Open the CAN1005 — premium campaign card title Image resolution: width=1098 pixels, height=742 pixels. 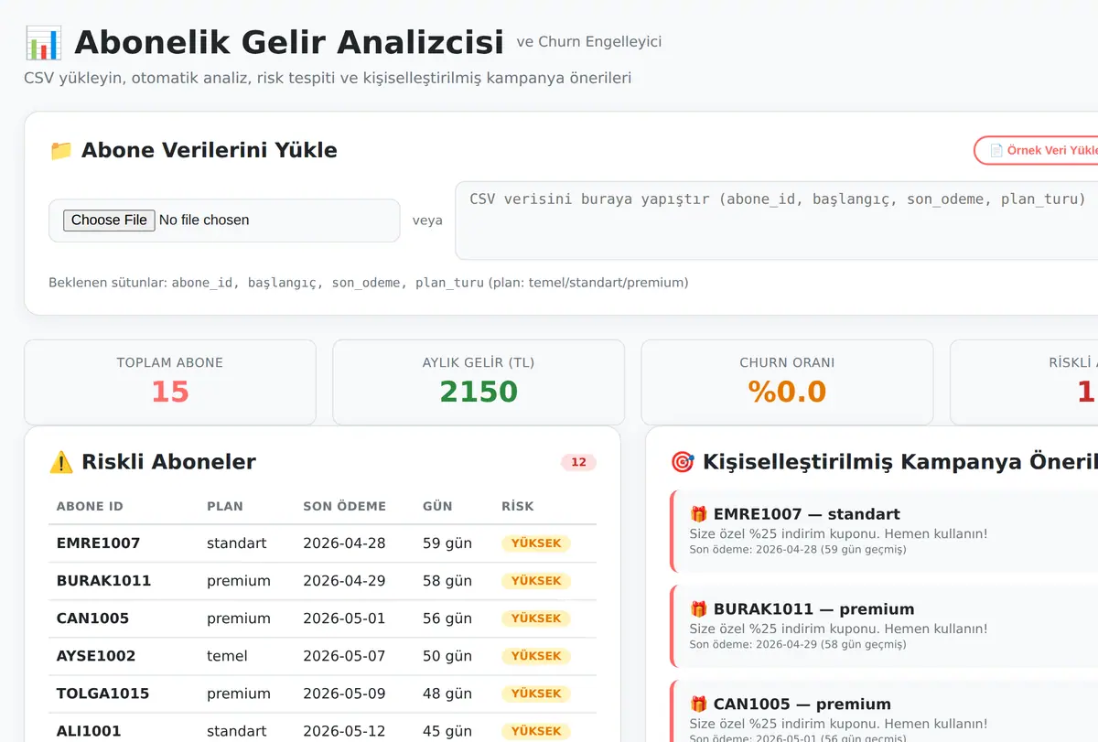802,704
